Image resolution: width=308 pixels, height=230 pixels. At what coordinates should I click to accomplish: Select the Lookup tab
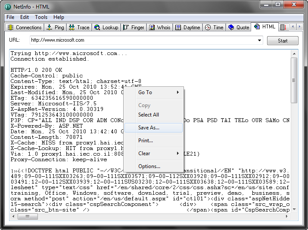[x=106, y=27]
